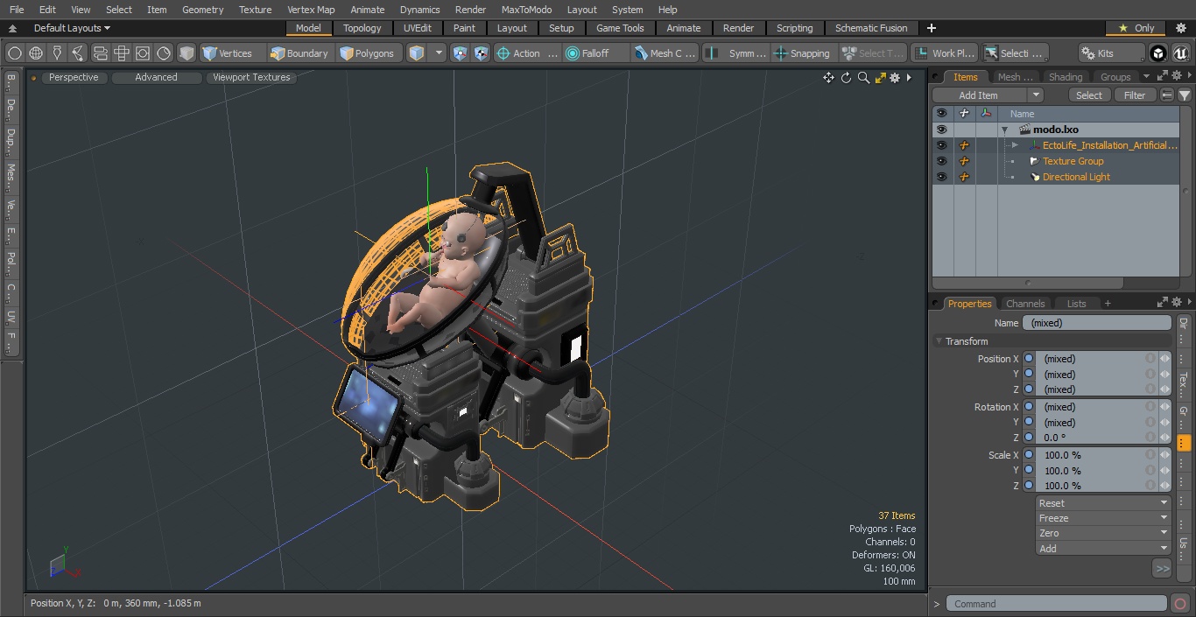The image size is (1196, 617).
Task: Click the capsule shape icon in toolbar
Action: pyautogui.click(x=100, y=53)
